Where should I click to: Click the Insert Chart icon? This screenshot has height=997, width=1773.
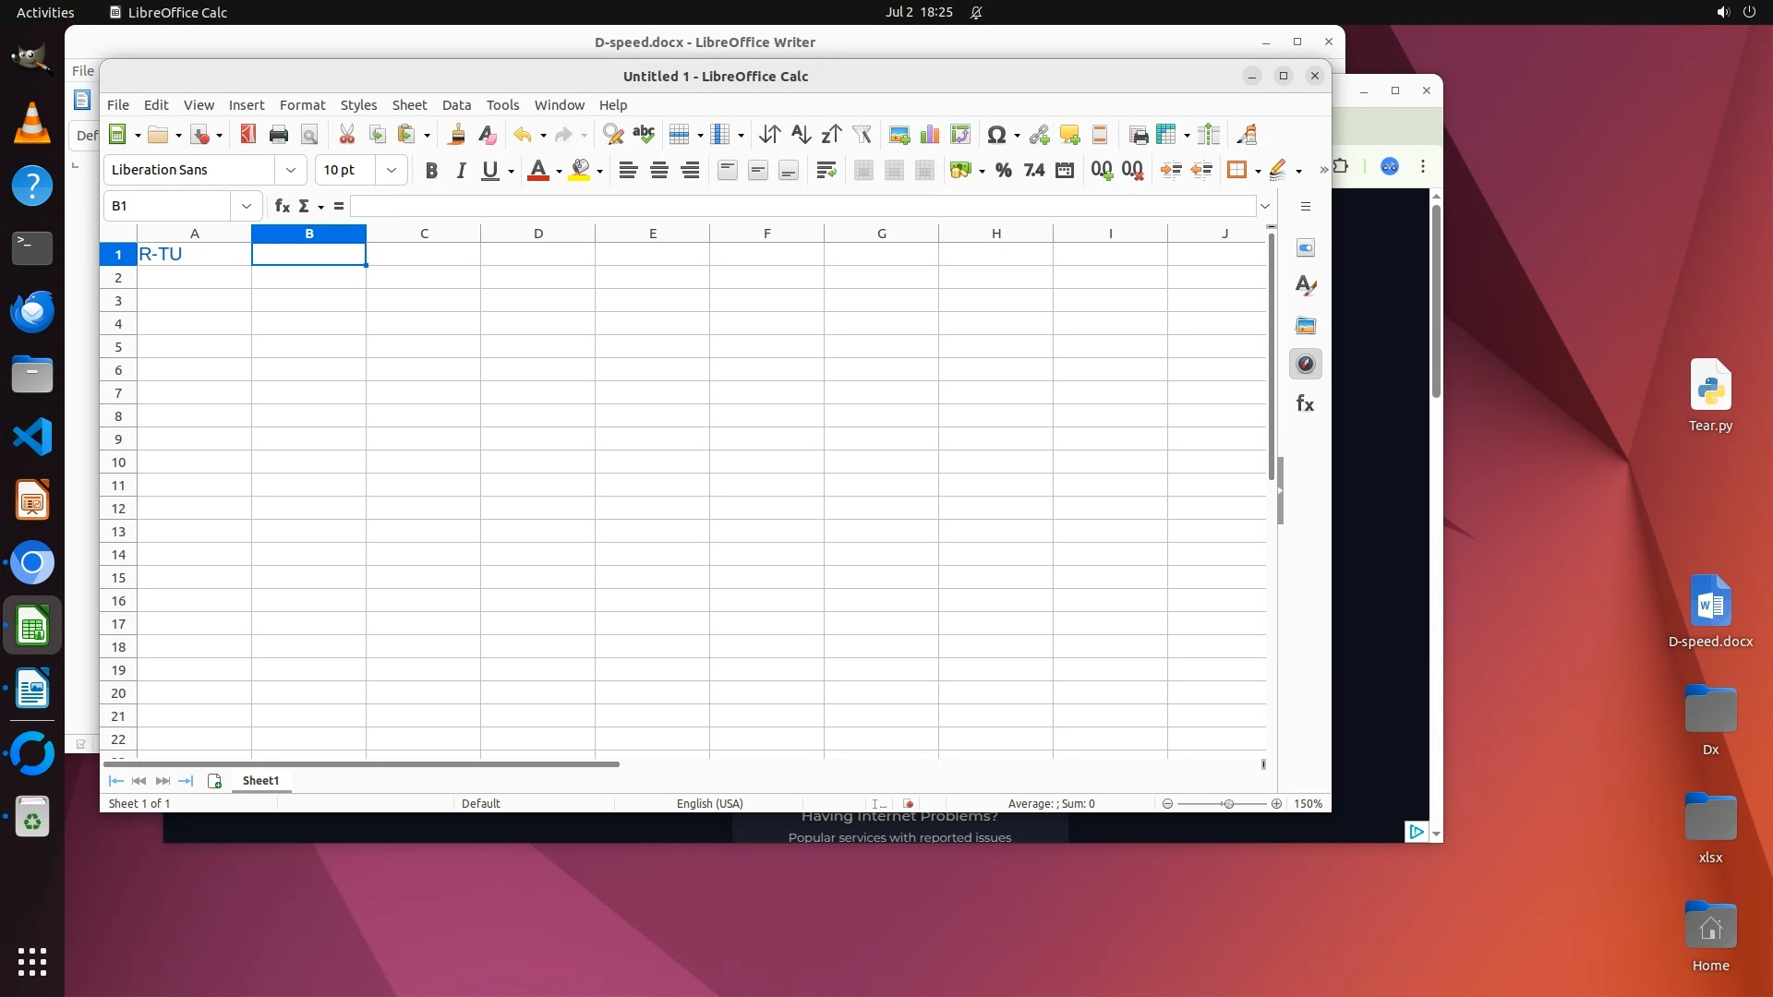[x=930, y=135]
